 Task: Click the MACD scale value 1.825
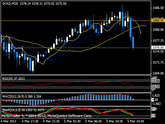click(x=156, y=96)
